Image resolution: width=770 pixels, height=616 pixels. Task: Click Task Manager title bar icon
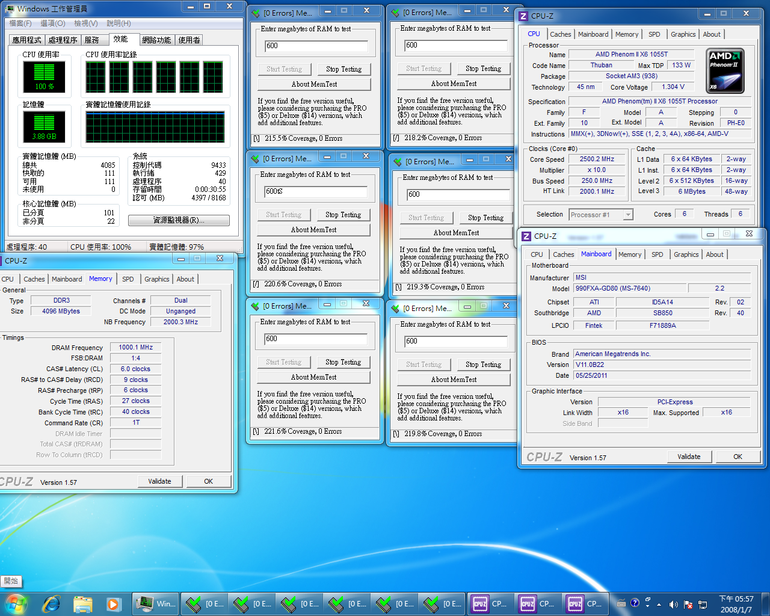pyautogui.click(x=10, y=8)
